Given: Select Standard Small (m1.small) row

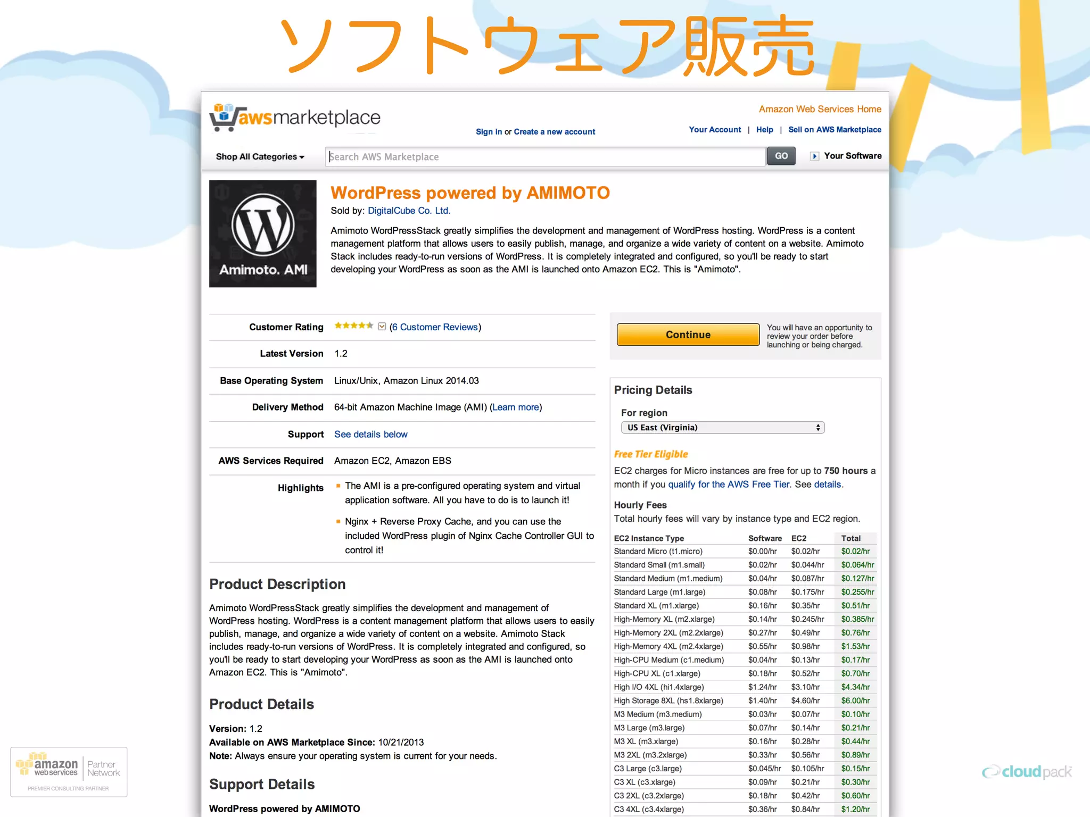Looking at the screenshot, I should [745, 565].
